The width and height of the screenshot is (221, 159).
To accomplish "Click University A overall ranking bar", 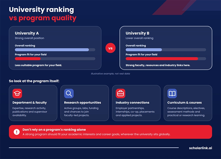I will pos(55,50).
